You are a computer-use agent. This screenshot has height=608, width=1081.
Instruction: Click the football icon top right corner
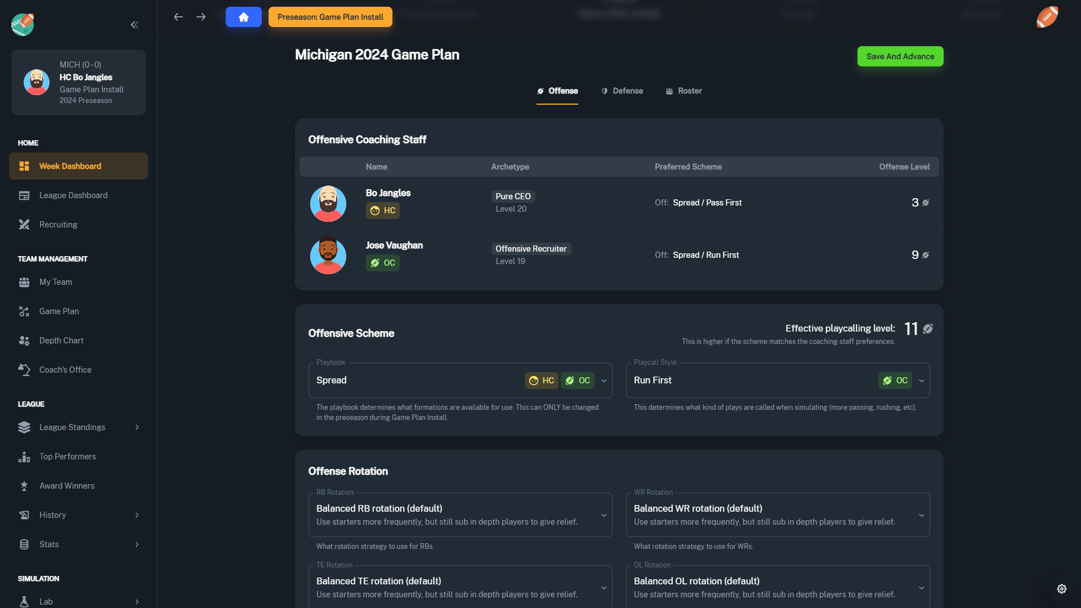click(x=1048, y=16)
